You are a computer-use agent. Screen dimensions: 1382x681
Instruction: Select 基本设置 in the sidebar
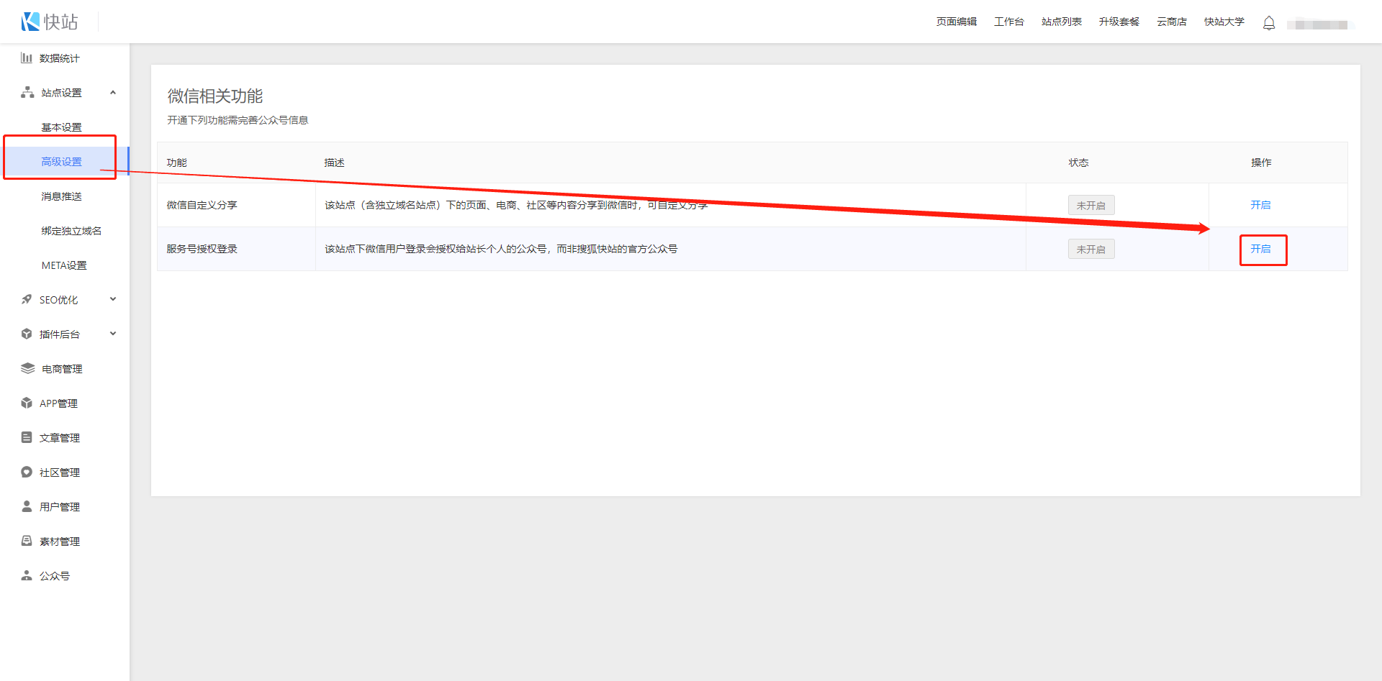point(61,127)
